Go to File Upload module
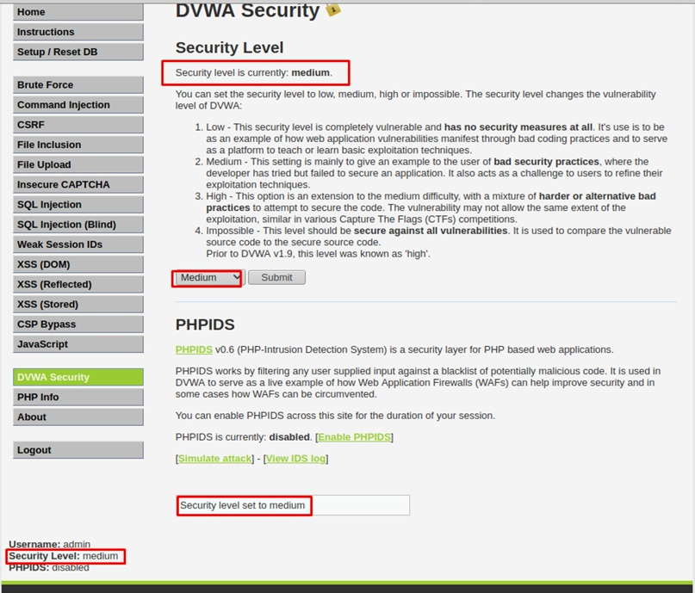This screenshot has height=593, width=695. click(78, 164)
